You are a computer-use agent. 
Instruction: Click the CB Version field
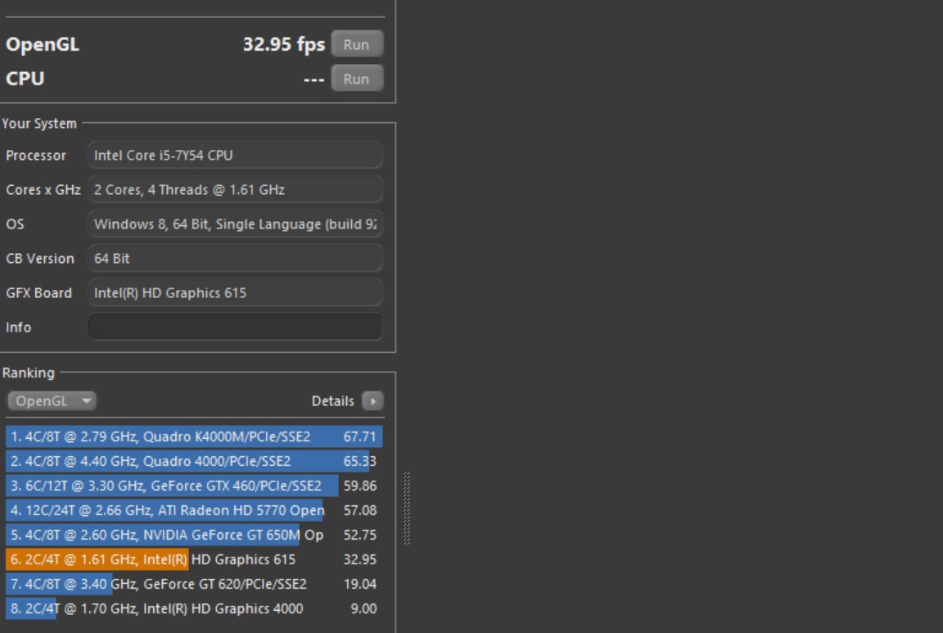pyautogui.click(x=235, y=258)
